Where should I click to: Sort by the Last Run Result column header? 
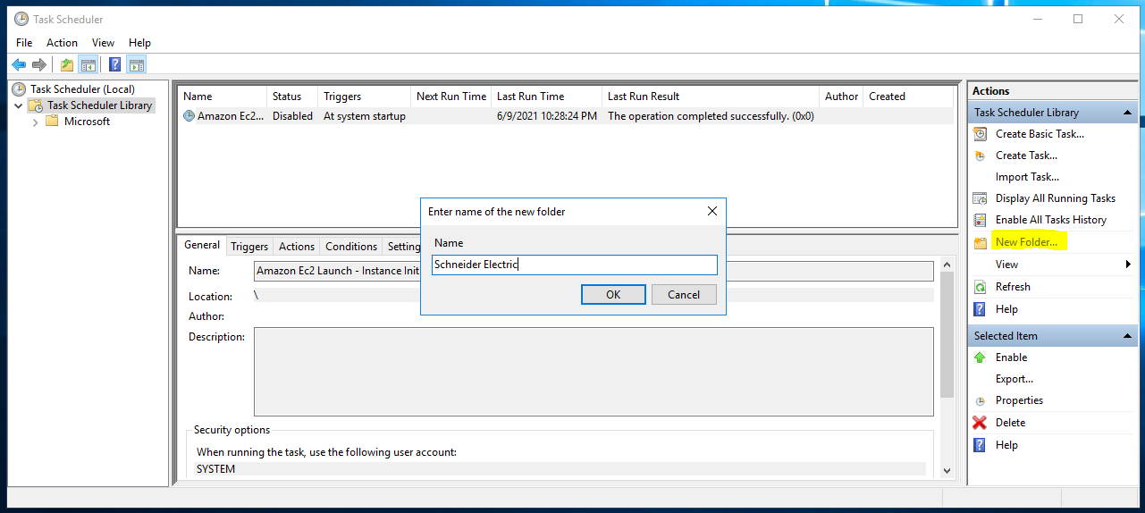[x=710, y=97]
